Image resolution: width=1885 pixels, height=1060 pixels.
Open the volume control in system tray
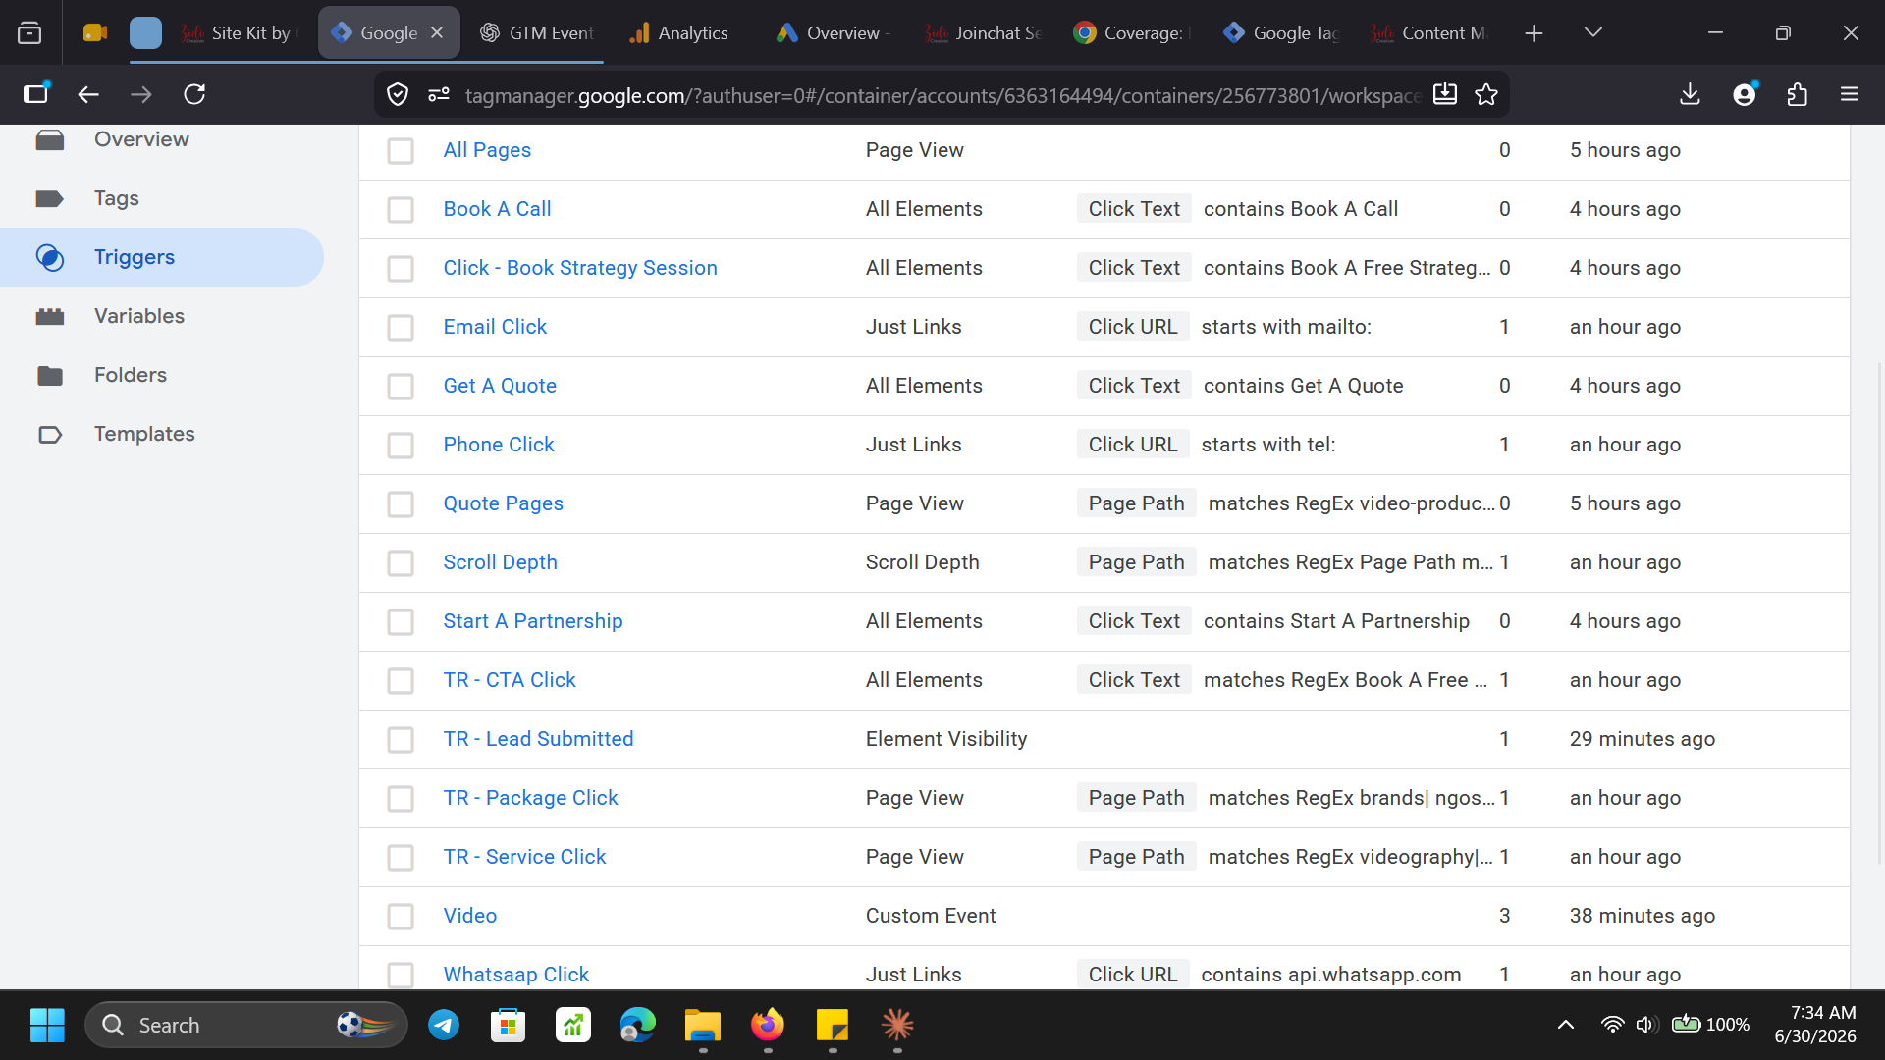coord(1646,1026)
